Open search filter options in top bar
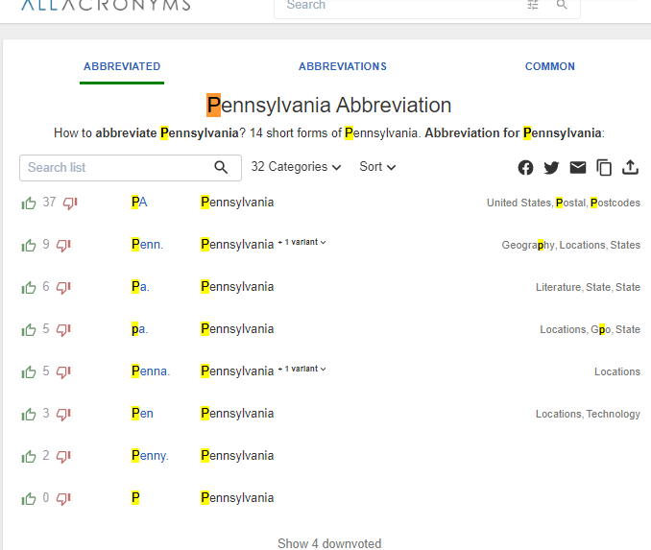The width and height of the screenshot is (651, 550). point(533,5)
